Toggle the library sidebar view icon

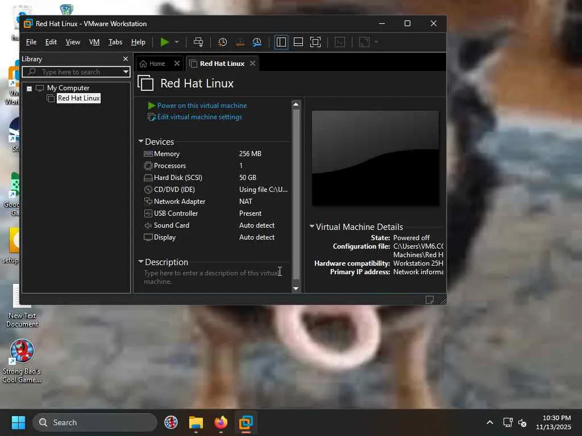click(x=281, y=42)
